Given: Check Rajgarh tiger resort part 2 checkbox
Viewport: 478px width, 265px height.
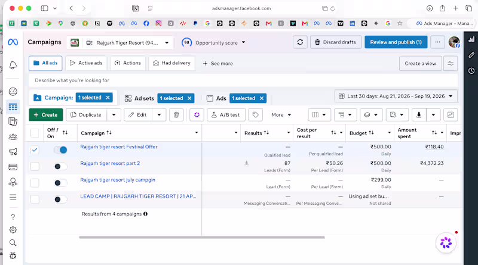Looking at the screenshot, I should pyautogui.click(x=35, y=166).
